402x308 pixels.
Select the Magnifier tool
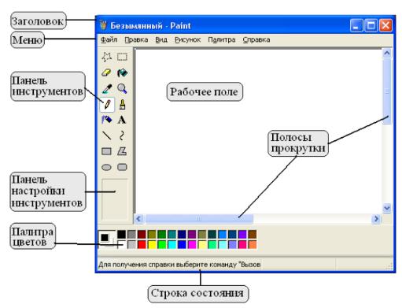coord(122,89)
